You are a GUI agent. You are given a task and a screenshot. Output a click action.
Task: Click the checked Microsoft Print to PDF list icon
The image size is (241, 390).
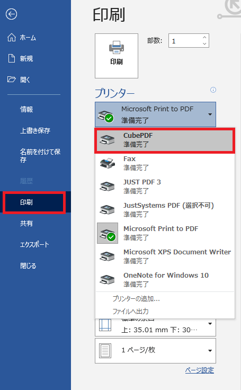(x=108, y=233)
